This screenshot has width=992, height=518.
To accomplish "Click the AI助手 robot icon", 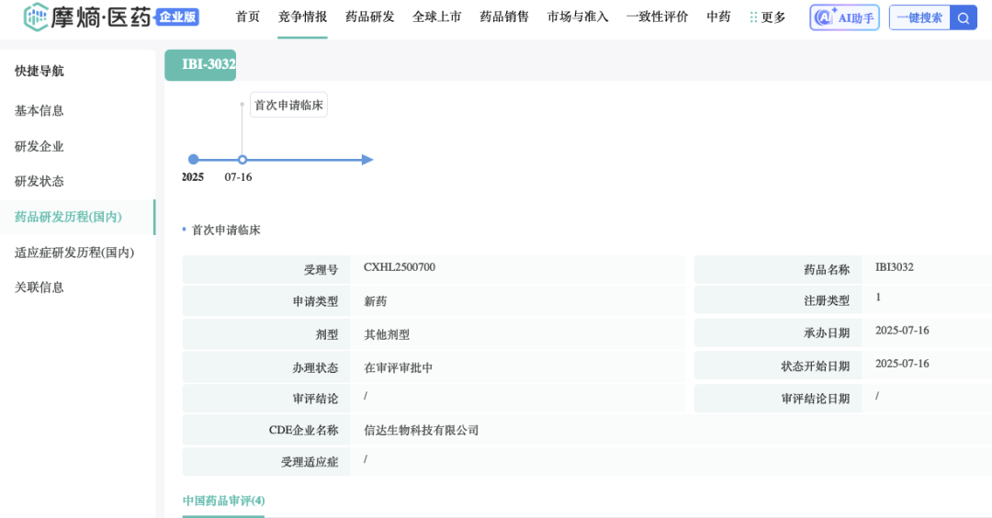I will (824, 17).
